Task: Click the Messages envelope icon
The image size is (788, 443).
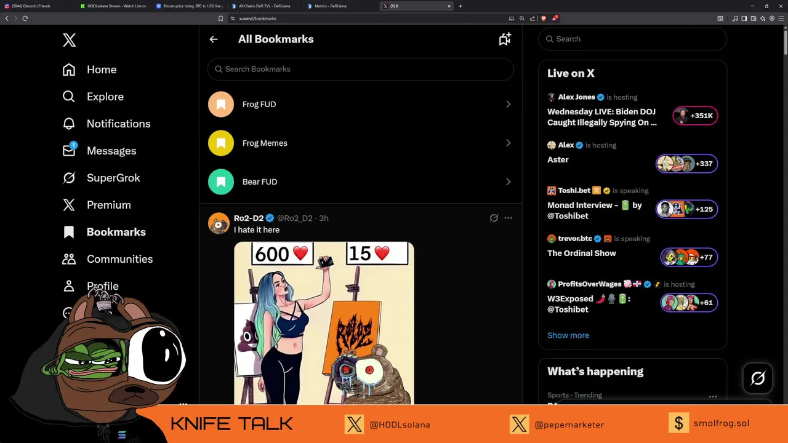Action: coord(69,151)
